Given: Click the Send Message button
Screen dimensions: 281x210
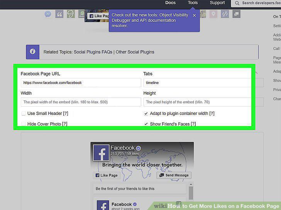Looking at the screenshot, I should click(x=174, y=175).
